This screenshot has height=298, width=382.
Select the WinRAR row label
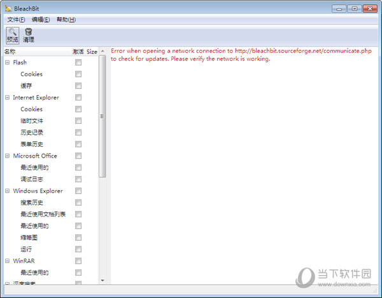[x=24, y=261]
